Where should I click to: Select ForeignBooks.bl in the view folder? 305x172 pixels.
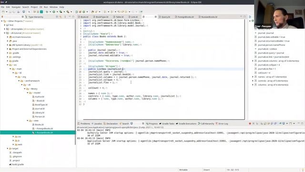click(42, 129)
